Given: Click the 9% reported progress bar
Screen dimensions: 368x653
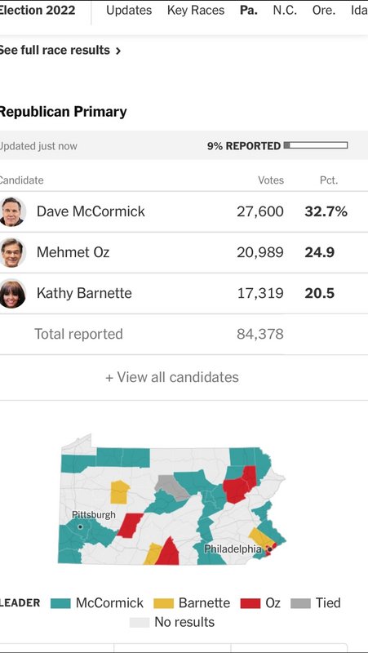Looking at the screenshot, I should pos(316,145).
